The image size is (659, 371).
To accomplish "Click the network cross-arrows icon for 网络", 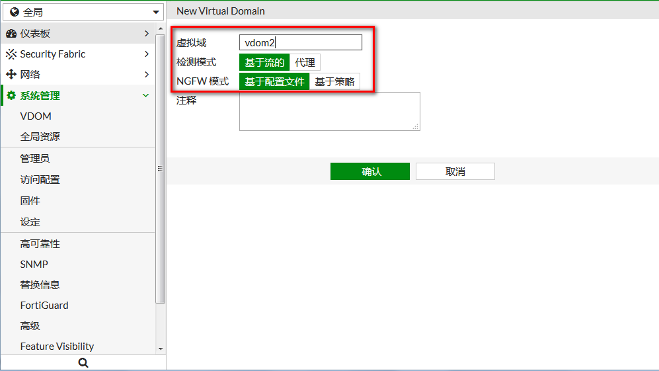I will coord(11,75).
